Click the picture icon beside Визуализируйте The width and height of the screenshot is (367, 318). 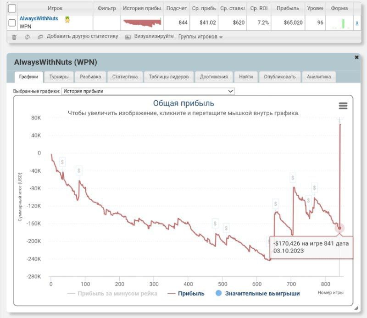(x=128, y=37)
